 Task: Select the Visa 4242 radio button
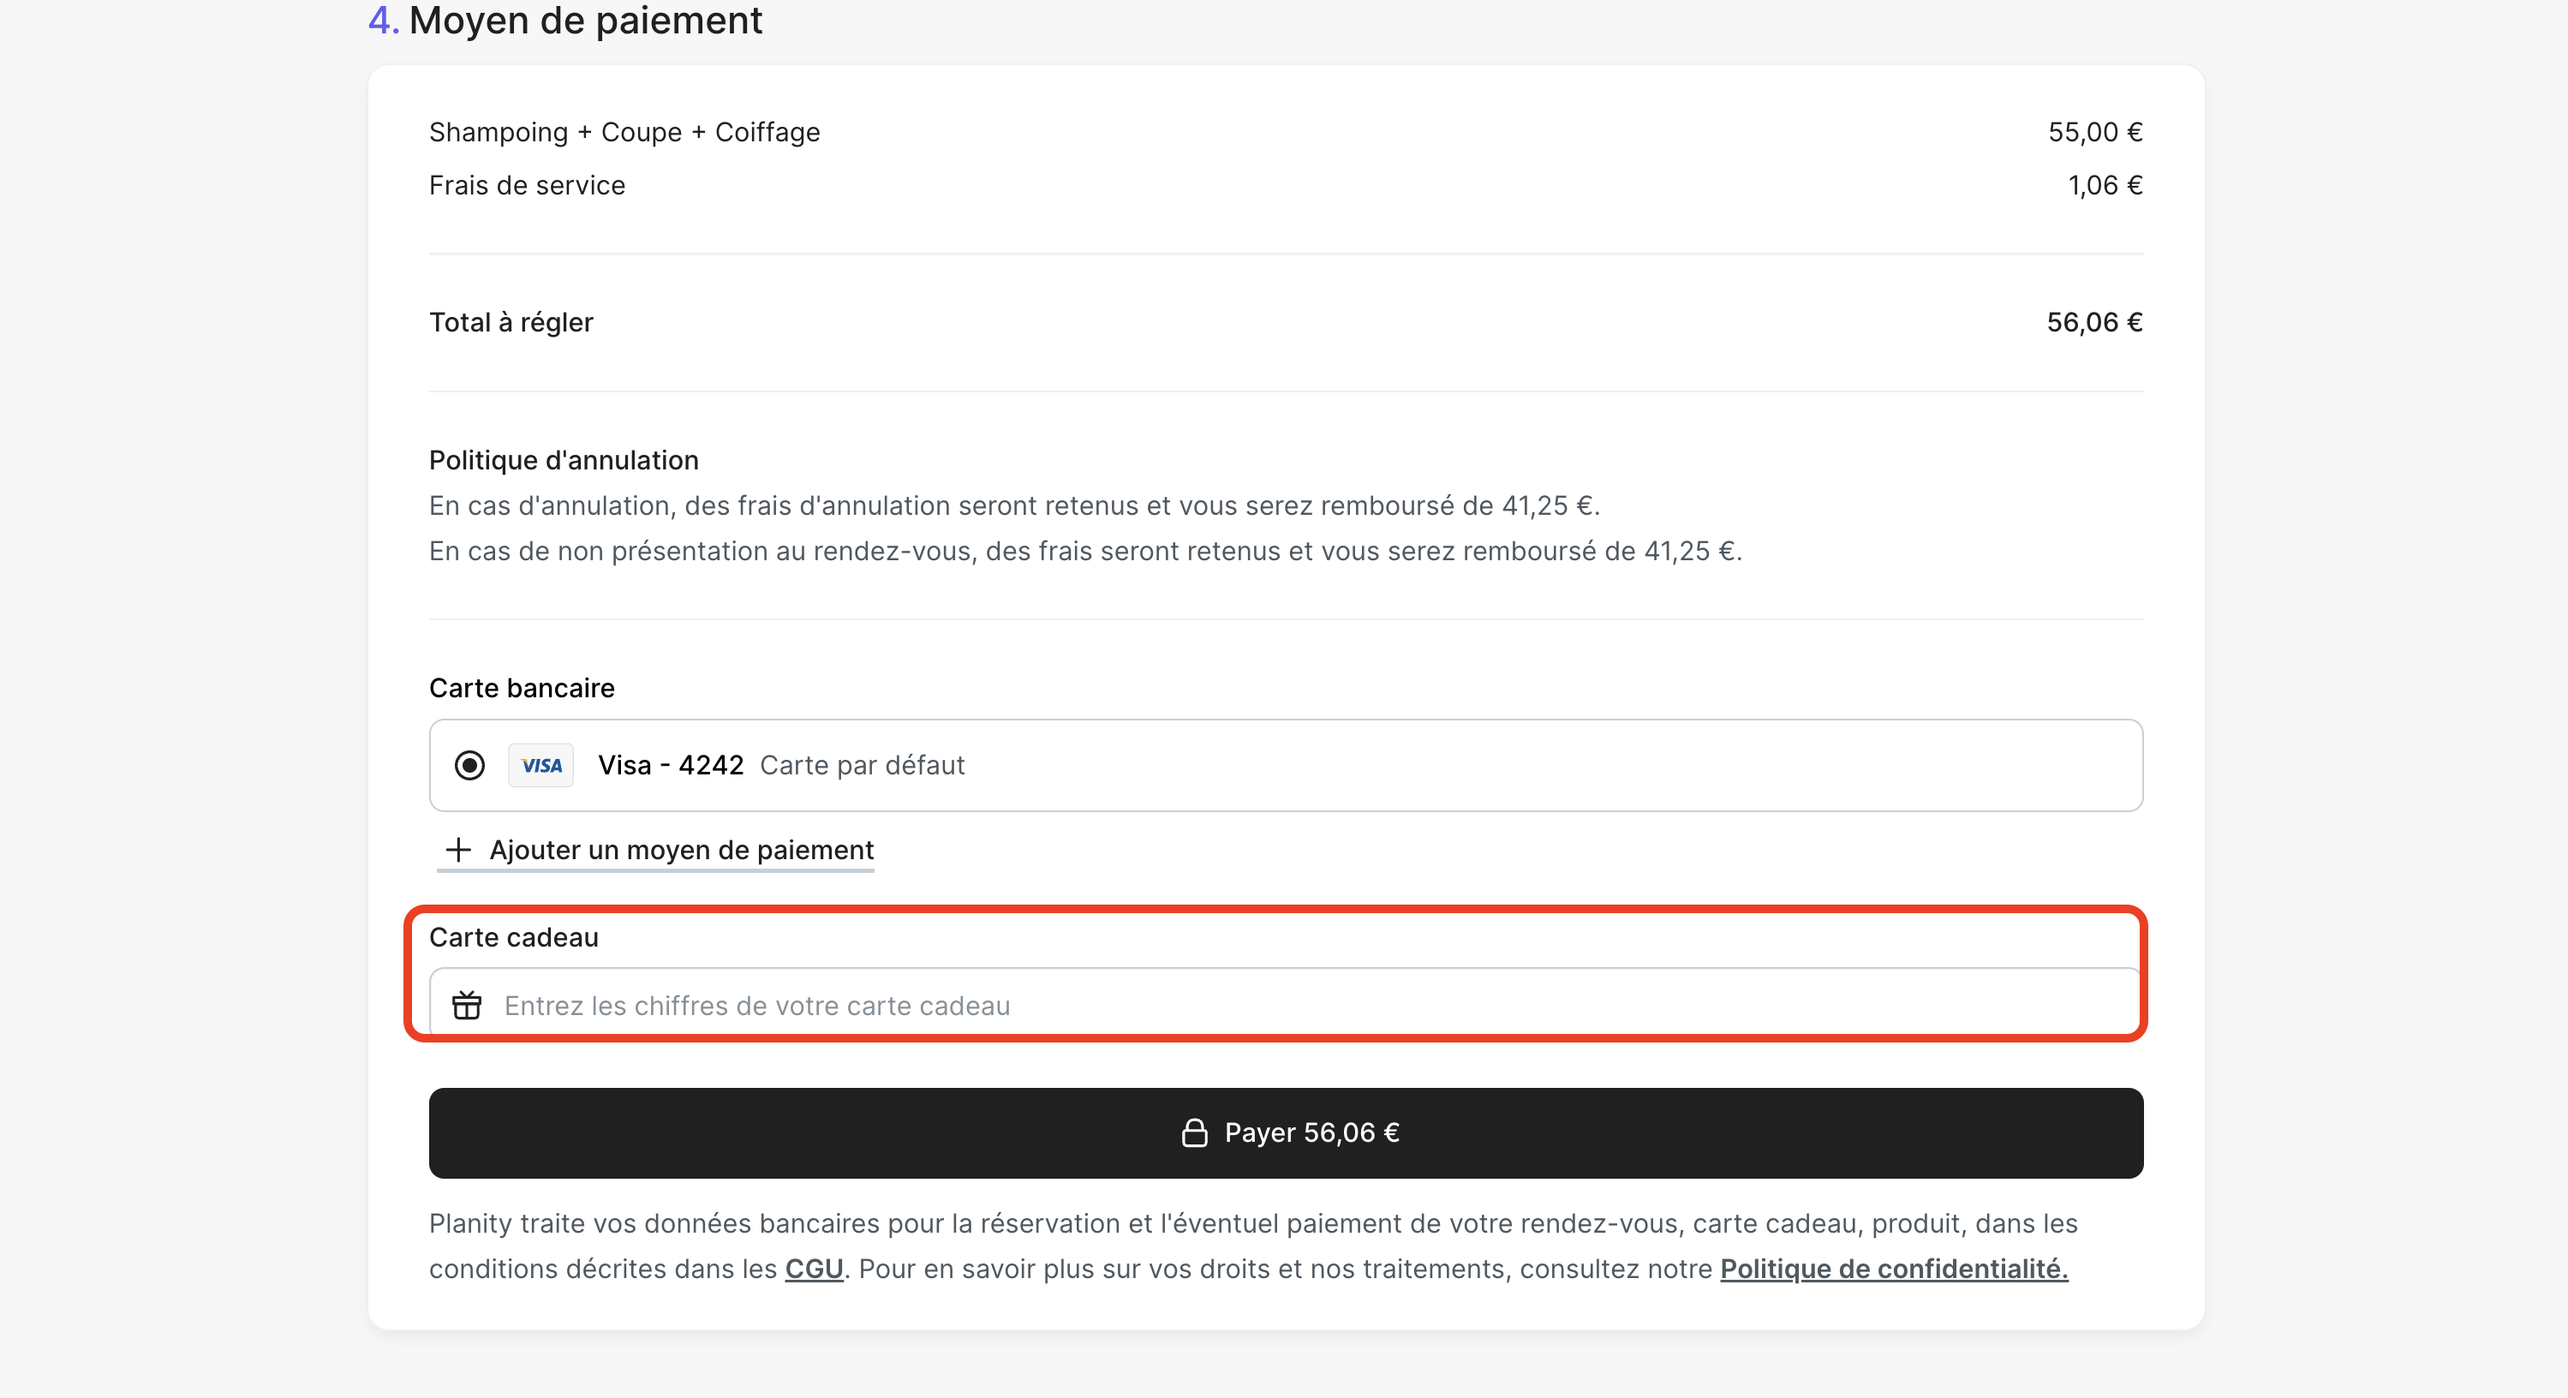[x=469, y=765]
